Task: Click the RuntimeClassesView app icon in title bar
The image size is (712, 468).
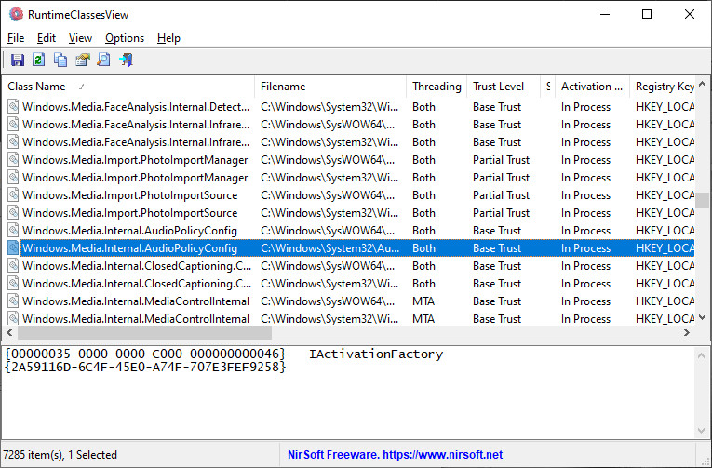Action: (16, 15)
